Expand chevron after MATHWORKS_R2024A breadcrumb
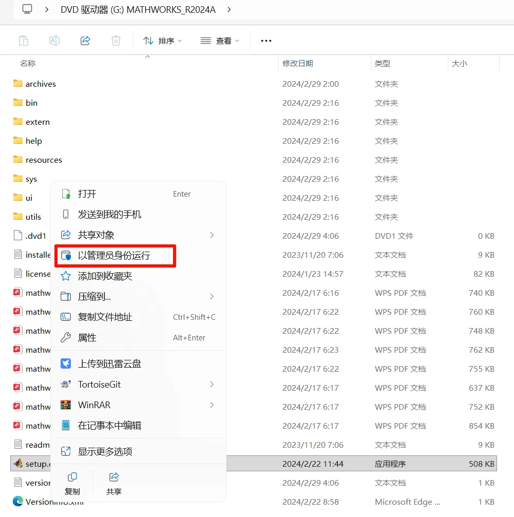Screen dimensions: 514x517 coord(229,10)
